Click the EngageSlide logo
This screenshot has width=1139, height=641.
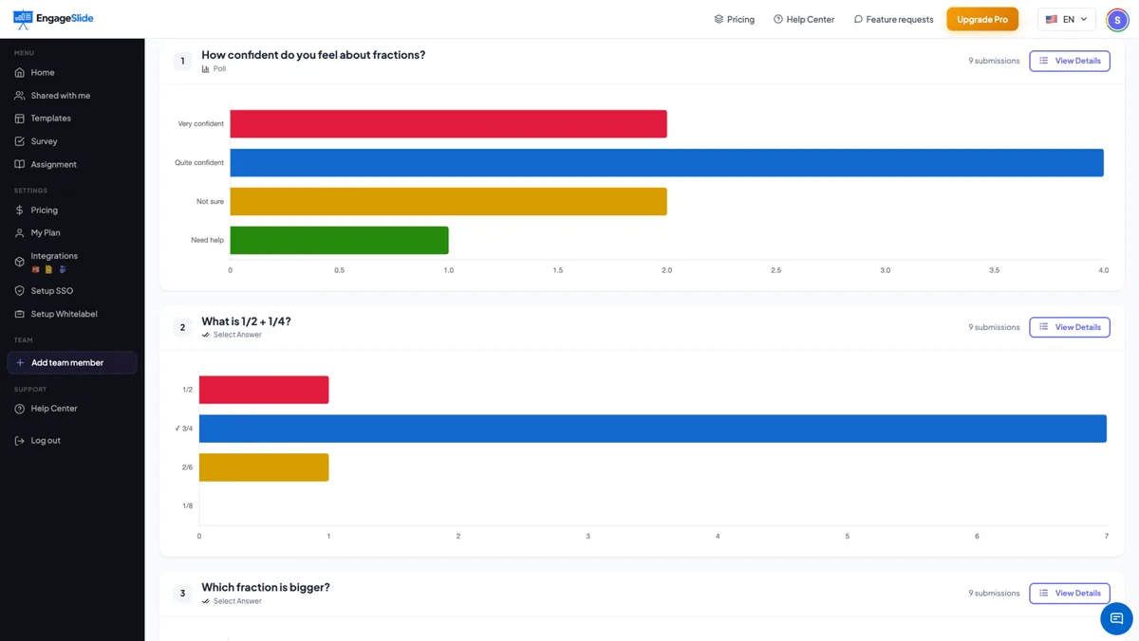pyautogui.click(x=53, y=18)
